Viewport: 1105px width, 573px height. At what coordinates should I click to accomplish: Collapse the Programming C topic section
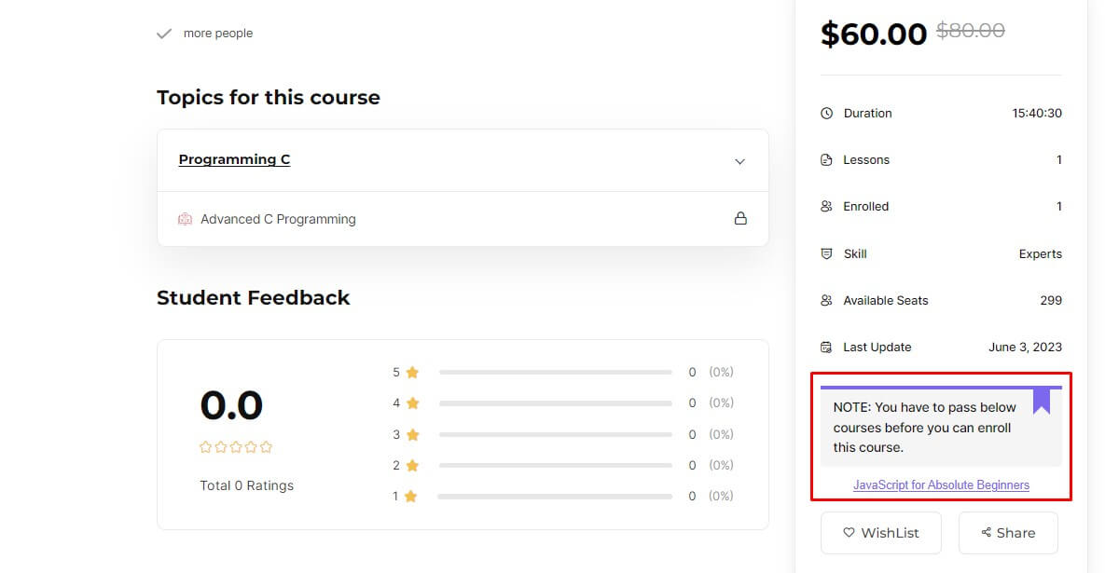tap(739, 160)
